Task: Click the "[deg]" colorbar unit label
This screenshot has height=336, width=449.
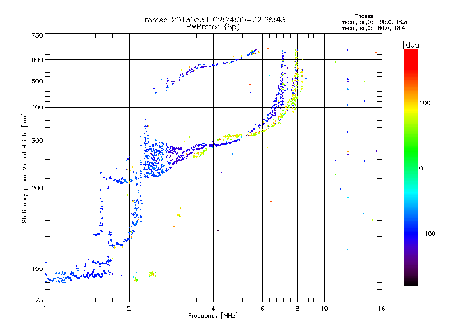Action: coord(412,45)
